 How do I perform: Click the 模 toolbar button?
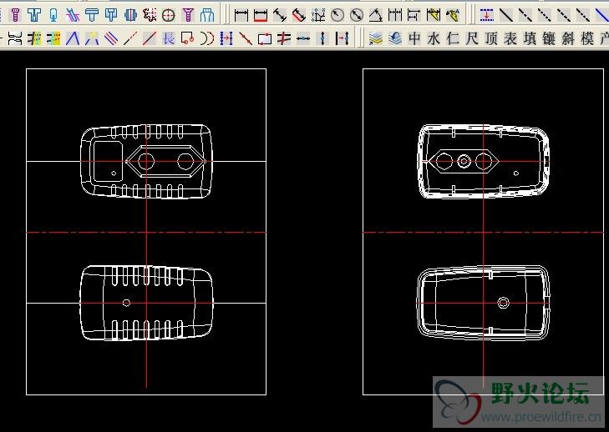[x=587, y=38]
